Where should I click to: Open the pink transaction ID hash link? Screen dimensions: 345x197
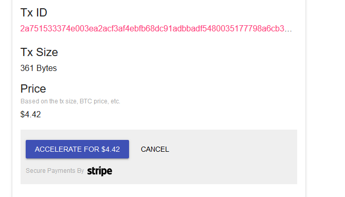[x=156, y=29]
